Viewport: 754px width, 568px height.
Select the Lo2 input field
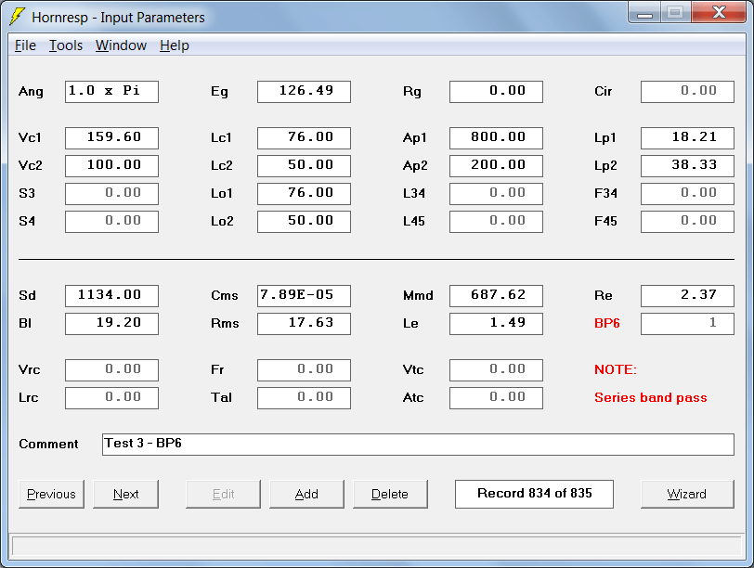pyautogui.click(x=304, y=222)
